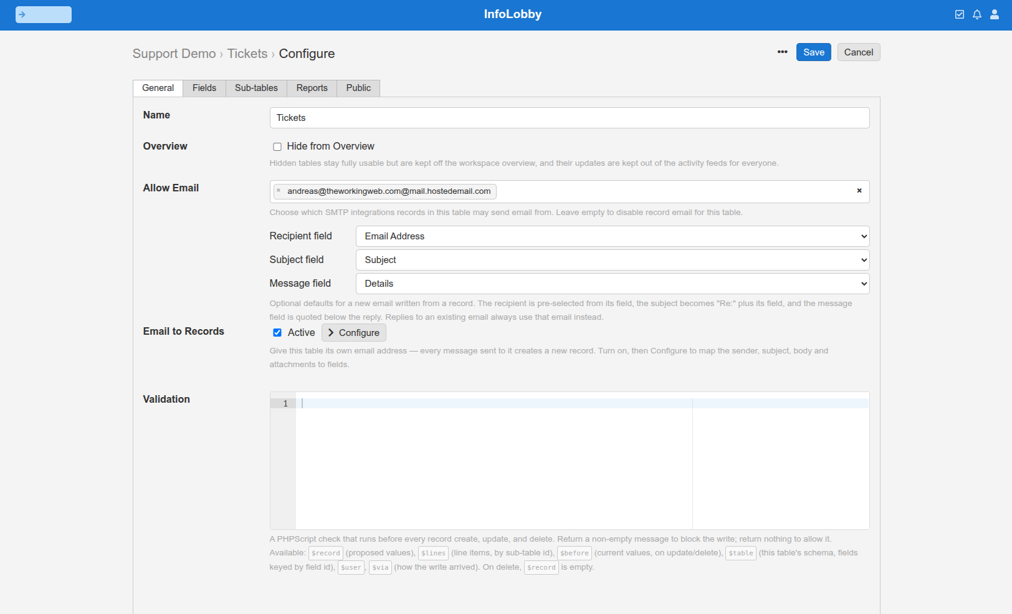The image size is (1012, 614).
Task: Click line number 1 in editor gutter
Action: tap(285, 404)
